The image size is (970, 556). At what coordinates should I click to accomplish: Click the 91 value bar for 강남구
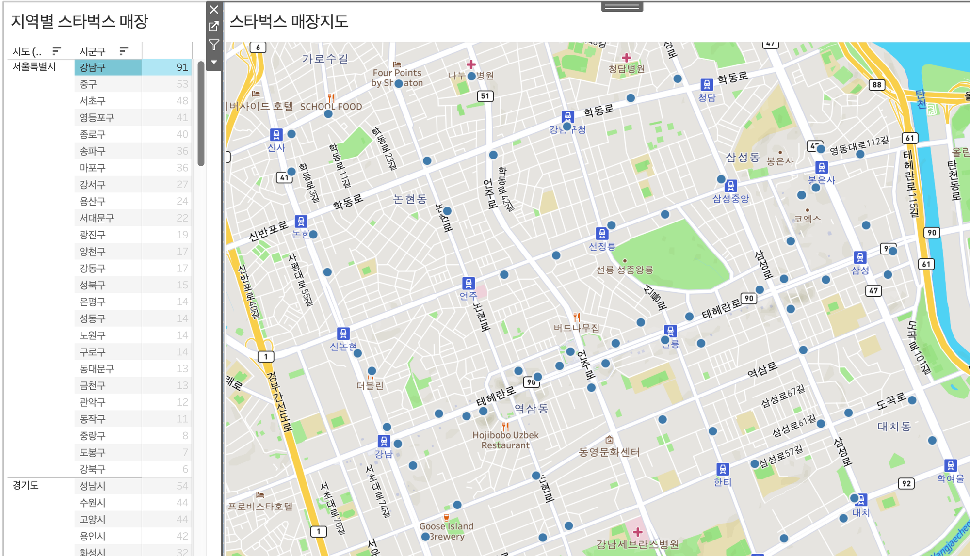click(166, 67)
